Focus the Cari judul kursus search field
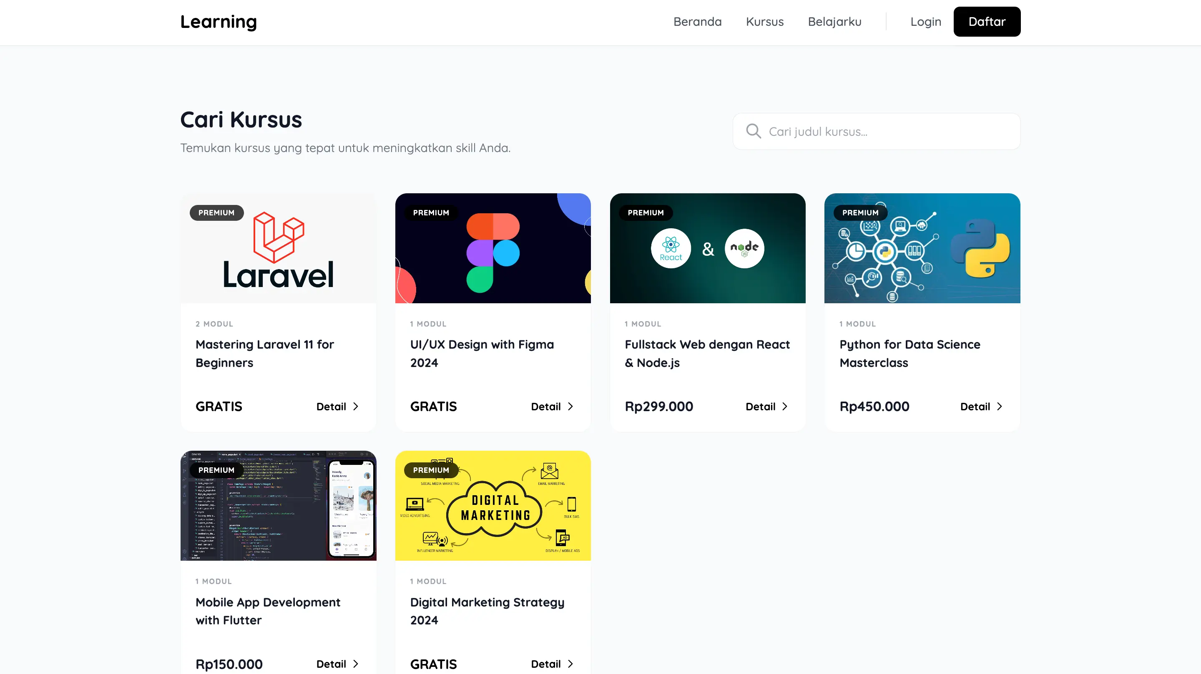The height and width of the screenshot is (674, 1201). [877, 131]
